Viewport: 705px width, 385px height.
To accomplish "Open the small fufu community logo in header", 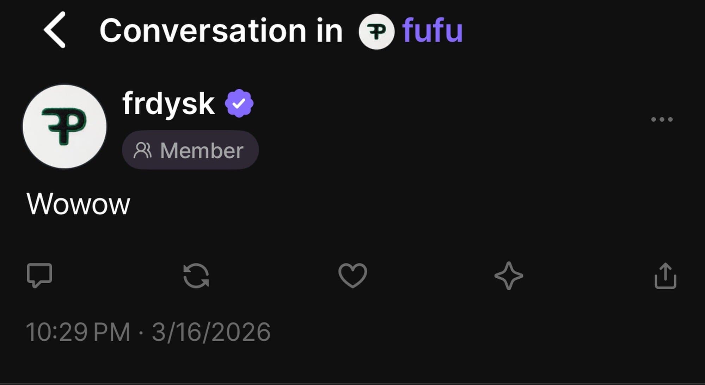I will pyautogui.click(x=376, y=31).
